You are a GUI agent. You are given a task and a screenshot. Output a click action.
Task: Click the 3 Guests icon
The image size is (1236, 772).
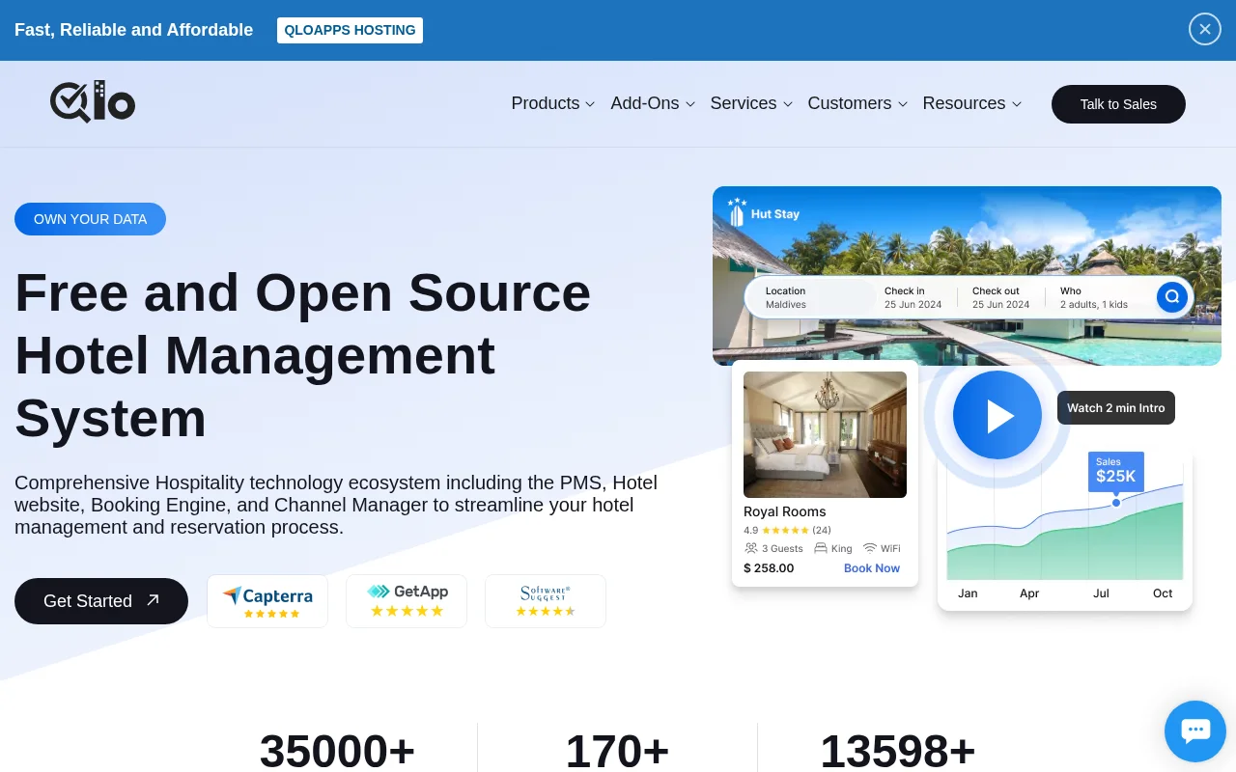pyautogui.click(x=751, y=548)
